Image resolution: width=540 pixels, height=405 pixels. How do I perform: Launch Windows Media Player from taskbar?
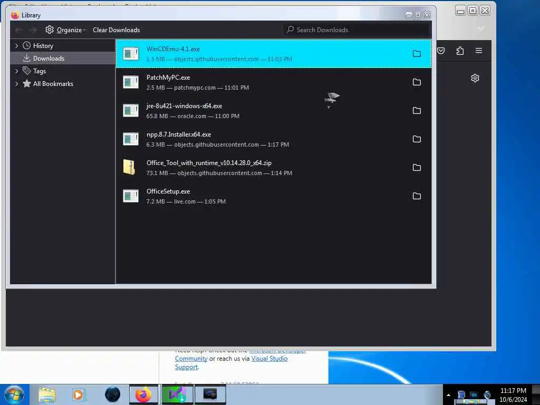[78, 394]
